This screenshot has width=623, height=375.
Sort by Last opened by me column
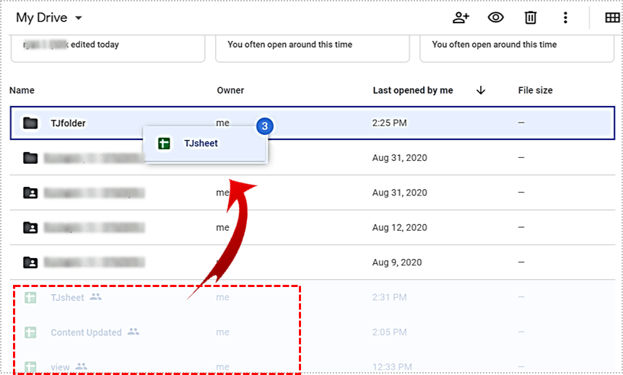412,90
